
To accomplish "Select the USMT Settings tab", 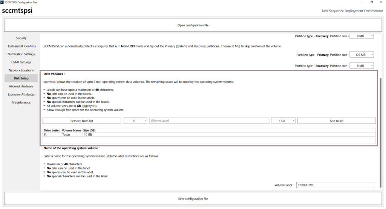I will (21, 62).
